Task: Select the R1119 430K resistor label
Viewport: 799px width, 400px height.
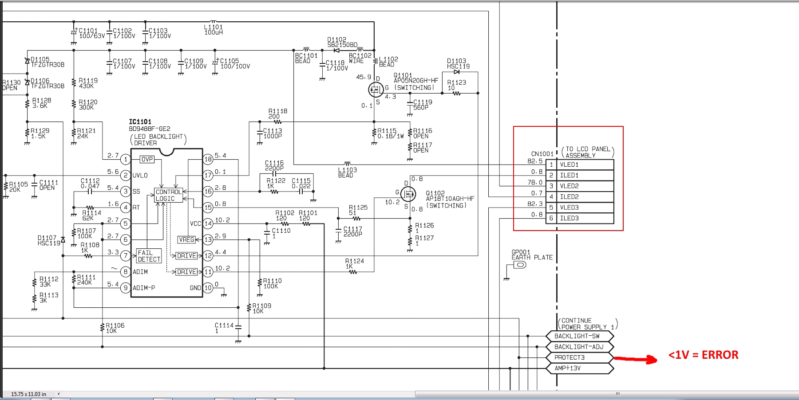Action: (88, 83)
